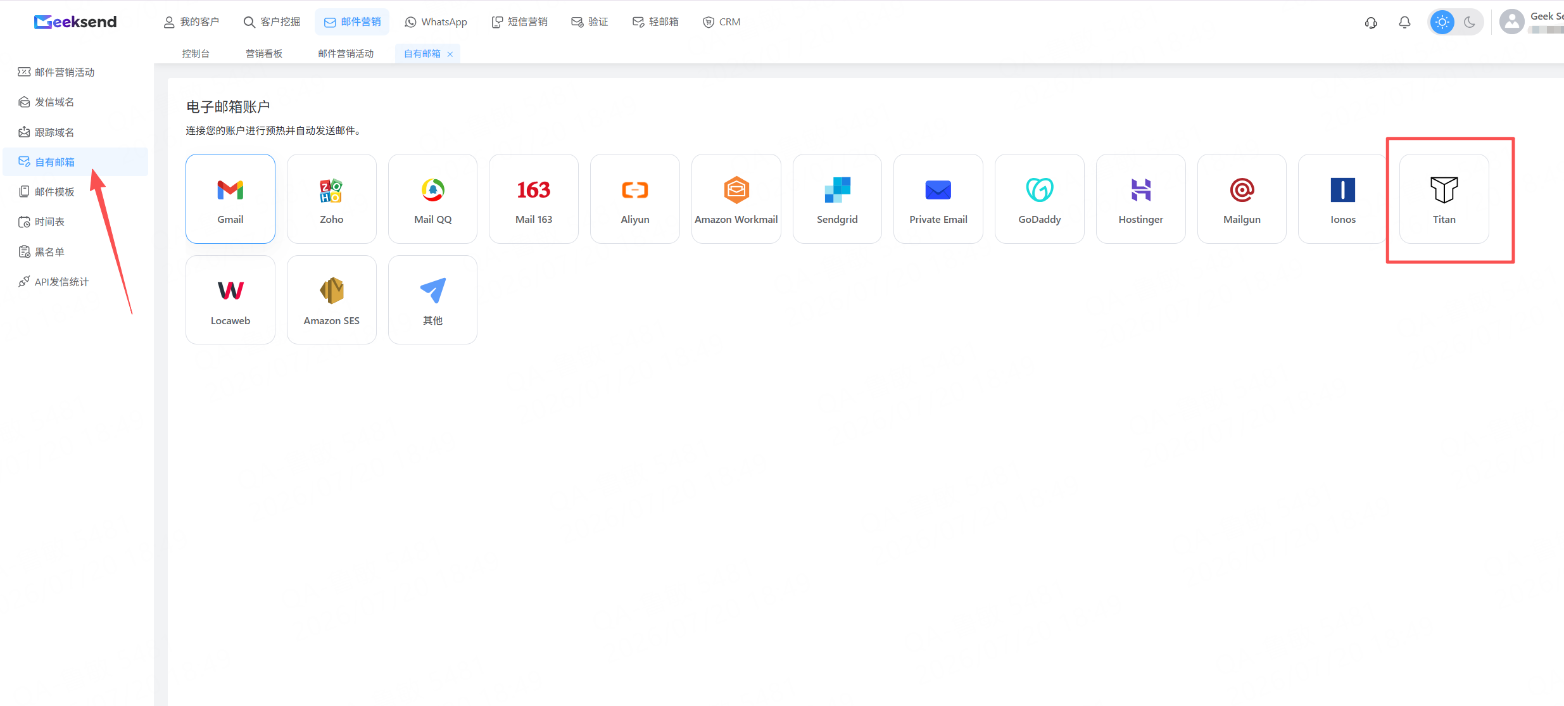Viewport: 1564px width, 706px height.
Task: Open WhatsApp top menu
Action: [436, 22]
